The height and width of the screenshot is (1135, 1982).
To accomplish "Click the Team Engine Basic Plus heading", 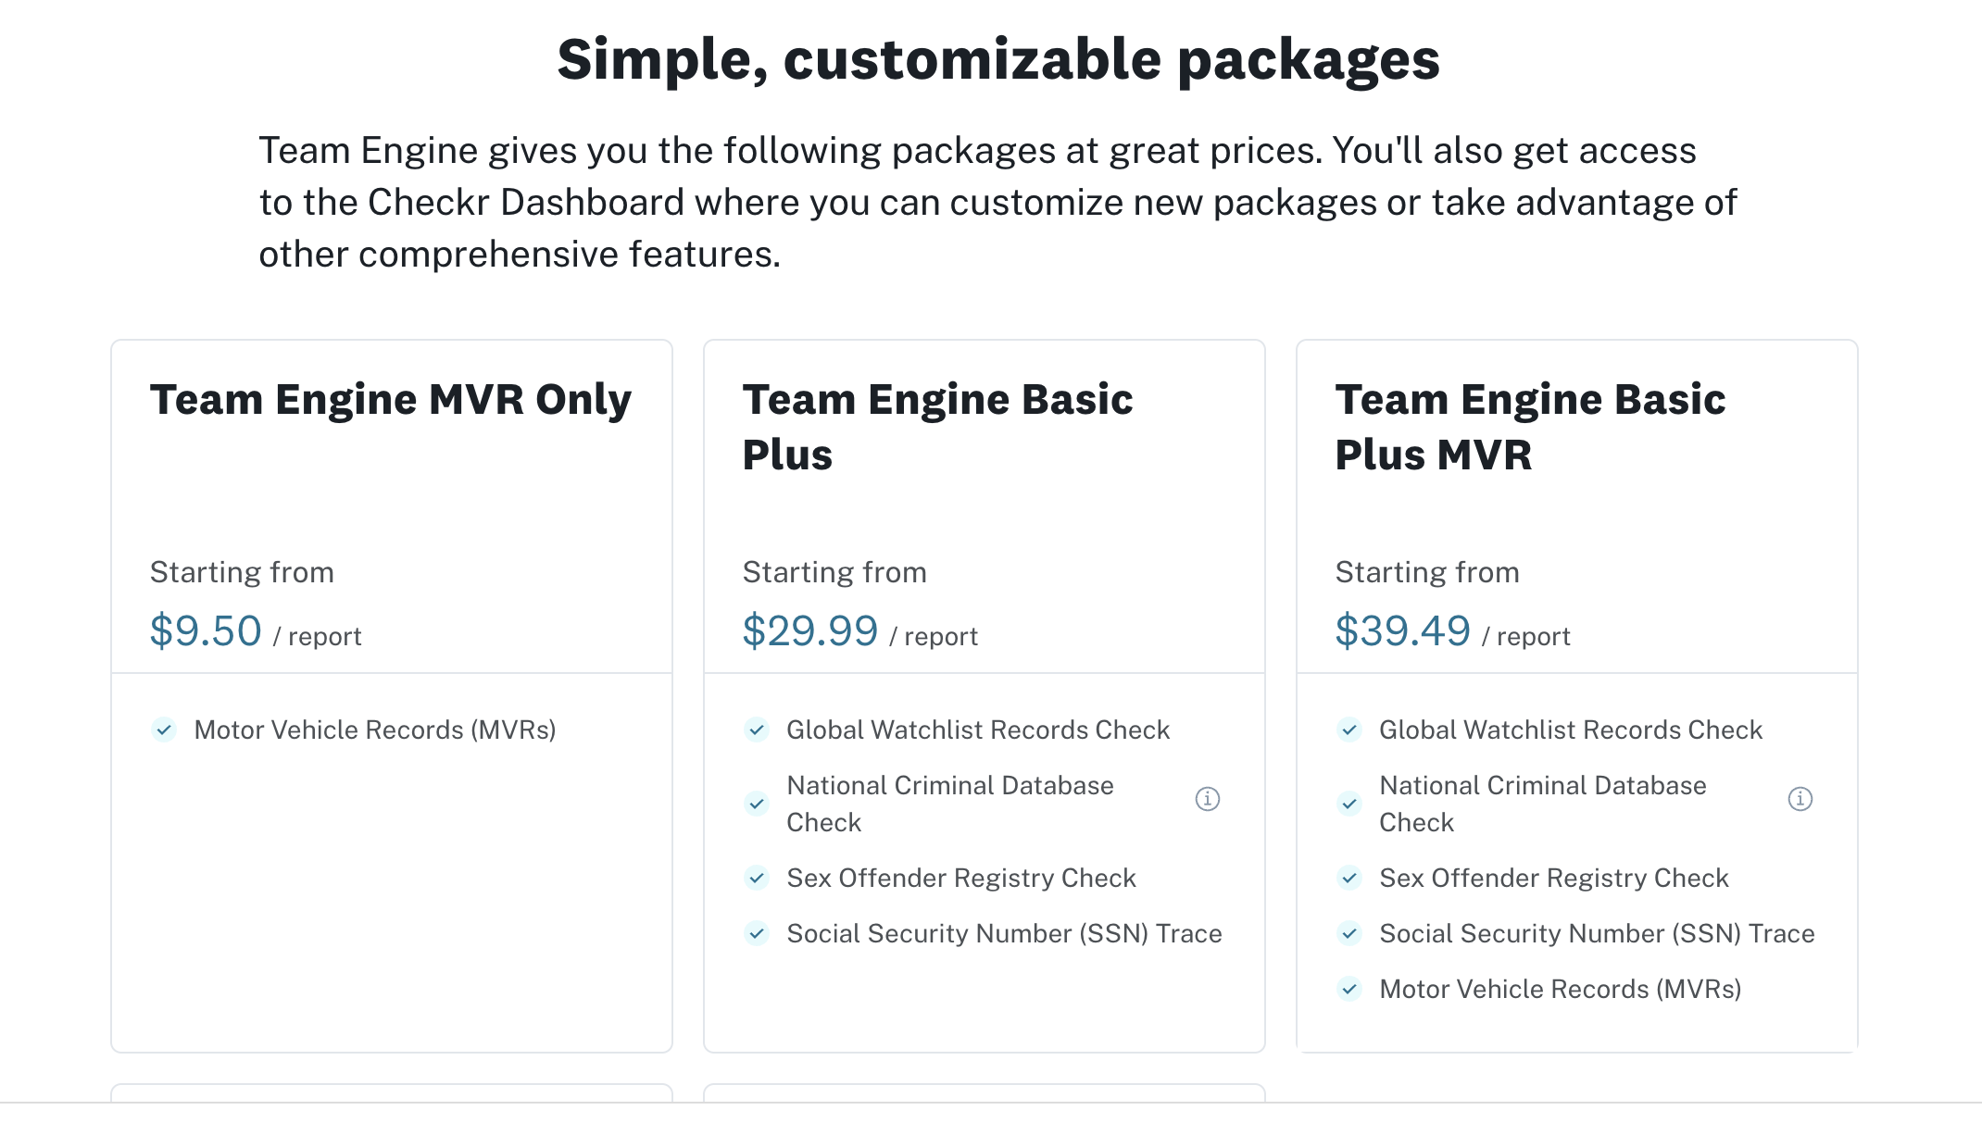I will tap(936, 427).
